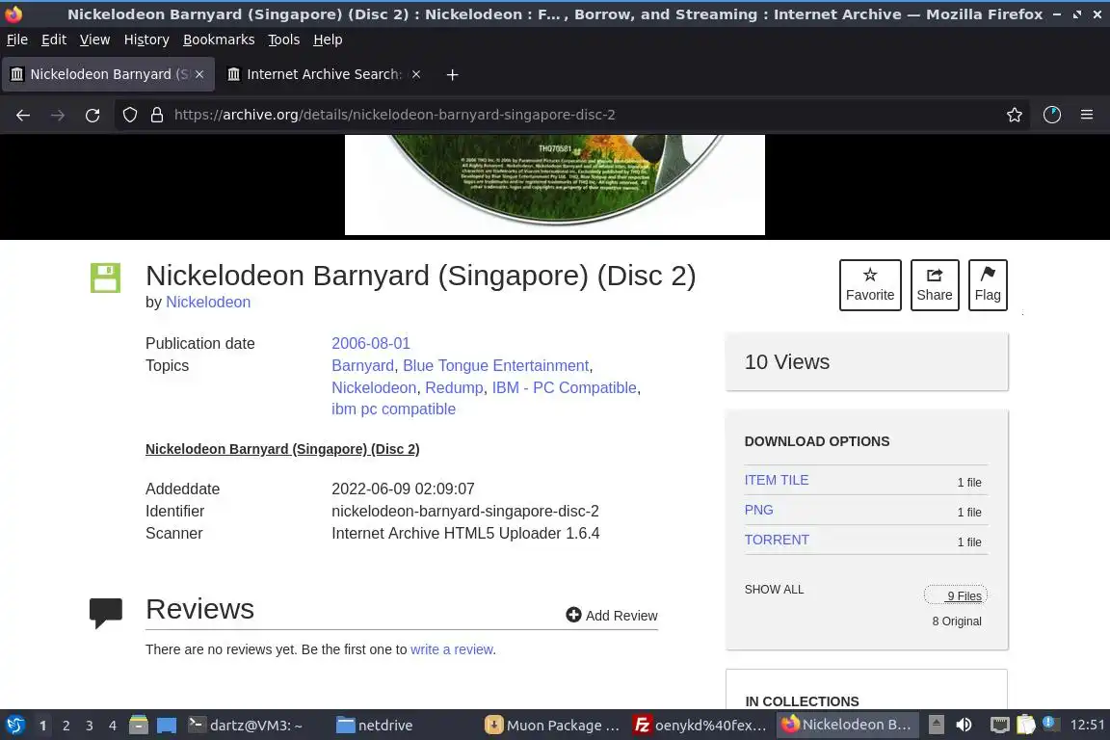Switch to the Internet Archive Search tab
Viewport: 1110px width, 740px height.
point(322,74)
